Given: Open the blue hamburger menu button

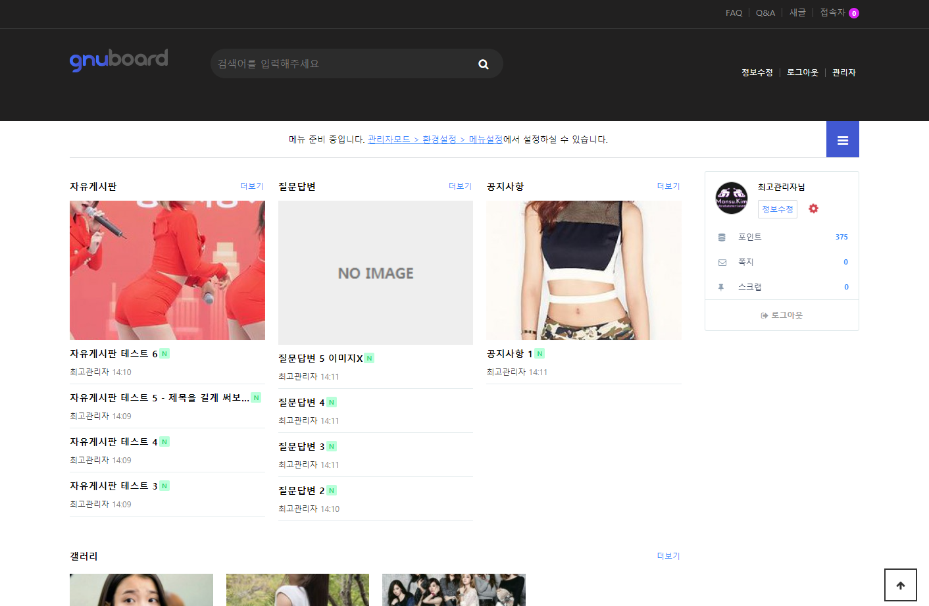Looking at the screenshot, I should tap(842, 139).
